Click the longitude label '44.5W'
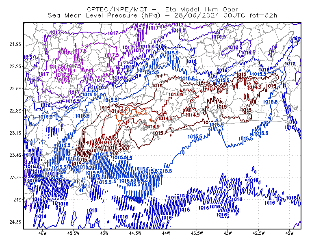Screen dimensions: 325x251 click(x=135, y=233)
